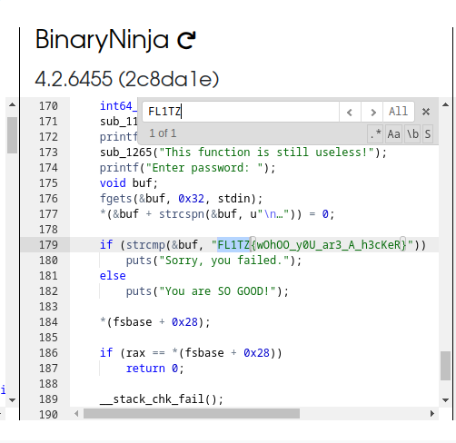Click the 0x32 constant in fgets
The width and height of the screenshot is (456, 443).
(191, 199)
